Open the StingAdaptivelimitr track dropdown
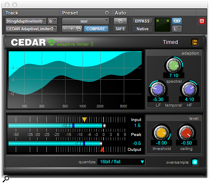The height and width of the screenshot is (185, 211). pyautogui.click(x=26, y=21)
